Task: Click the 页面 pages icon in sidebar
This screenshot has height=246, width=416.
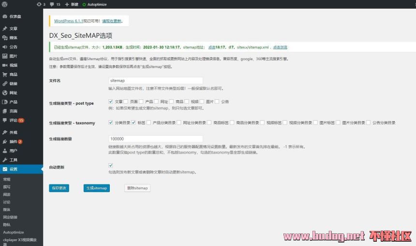Action: [x=5, y=111]
